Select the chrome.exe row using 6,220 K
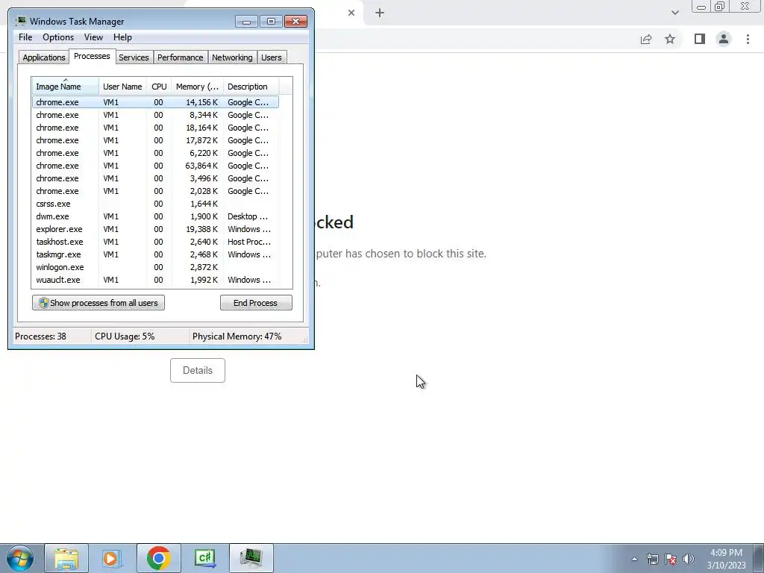This screenshot has height=573, width=764. click(155, 153)
